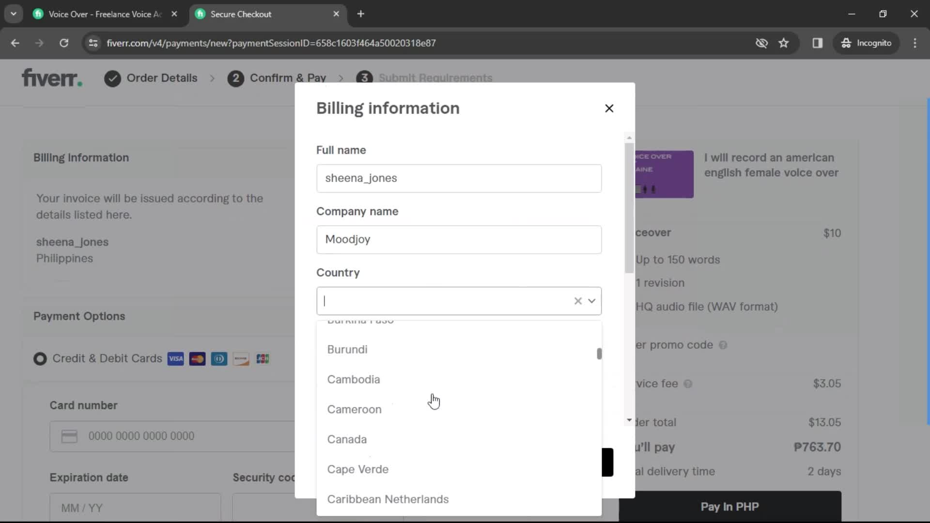The width and height of the screenshot is (930, 523).
Task: Focus the Country search input
Action: pyautogui.click(x=446, y=301)
